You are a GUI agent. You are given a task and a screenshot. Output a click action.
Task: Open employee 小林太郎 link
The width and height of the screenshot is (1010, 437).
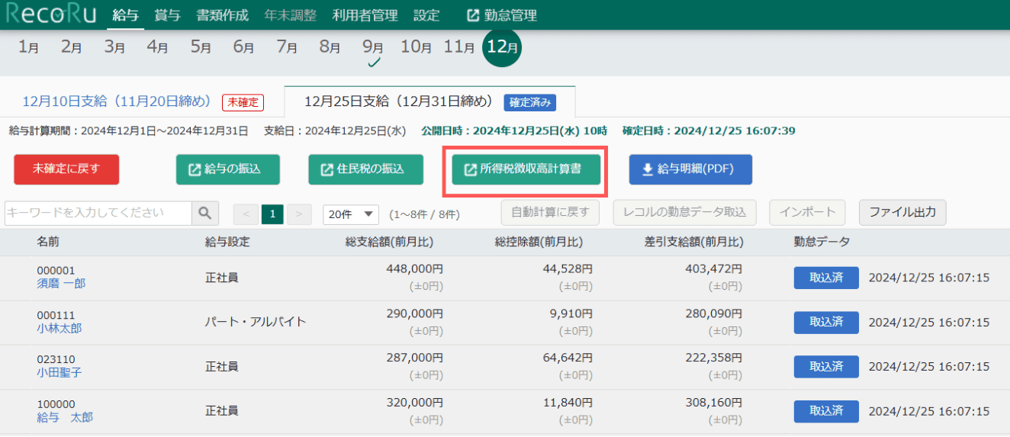(x=59, y=328)
